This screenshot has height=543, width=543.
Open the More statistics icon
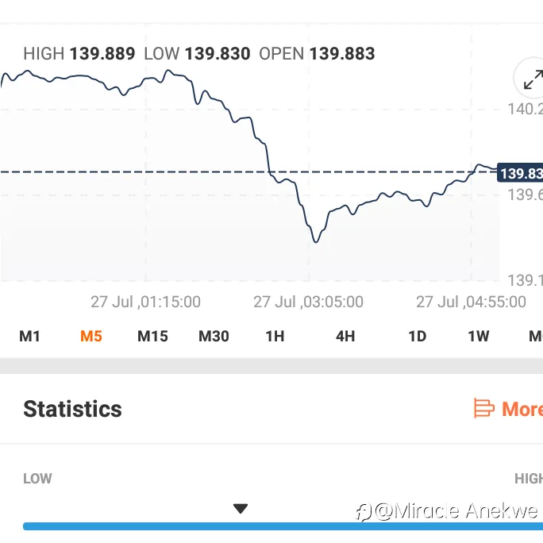[x=483, y=408]
